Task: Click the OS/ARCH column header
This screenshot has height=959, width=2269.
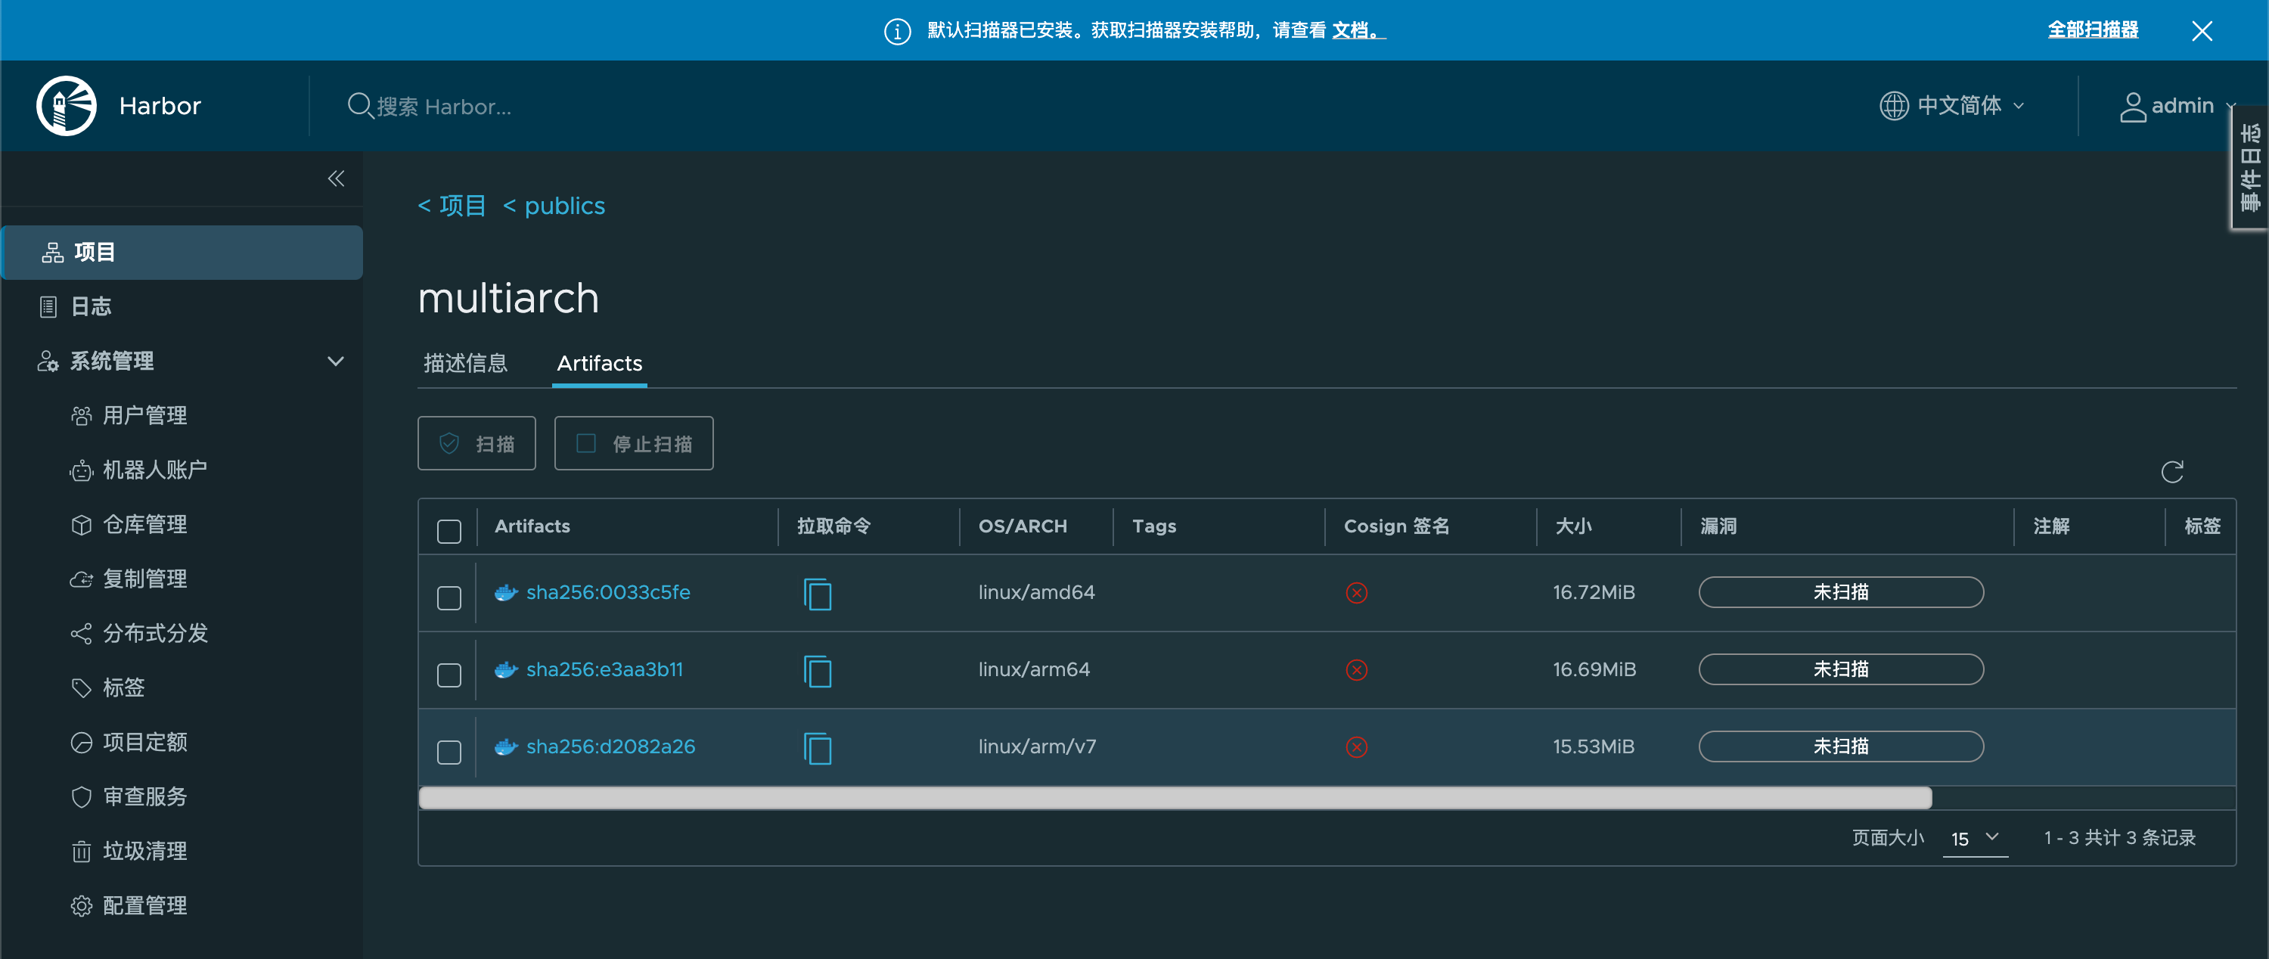Action: [x=1022, y=526]
